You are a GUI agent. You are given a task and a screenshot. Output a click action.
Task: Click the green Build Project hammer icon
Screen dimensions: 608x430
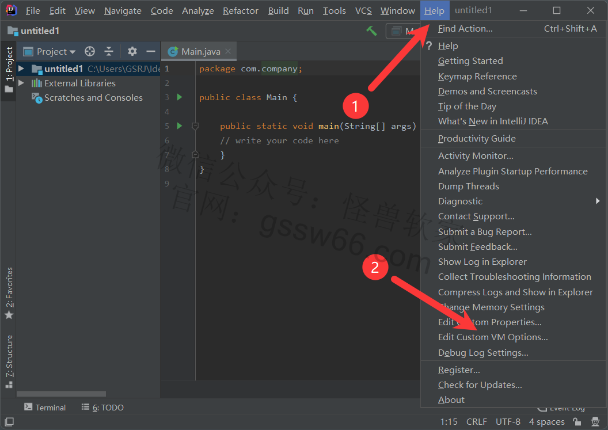371,31
